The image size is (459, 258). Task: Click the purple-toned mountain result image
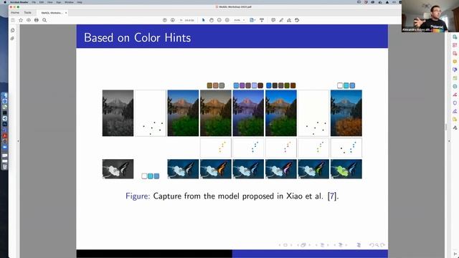pos(248,113)
